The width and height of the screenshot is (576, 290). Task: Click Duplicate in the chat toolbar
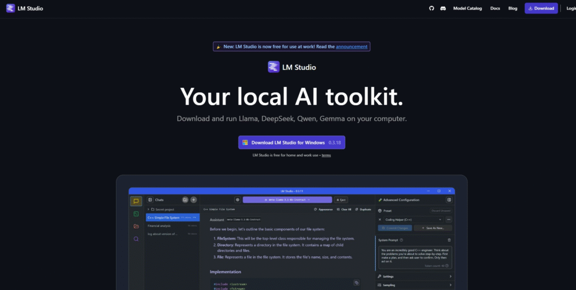363,209
